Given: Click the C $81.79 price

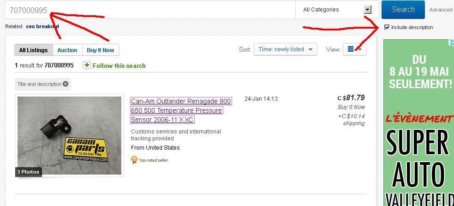Looking at the screenshot, I should click(x=351, y=97).
